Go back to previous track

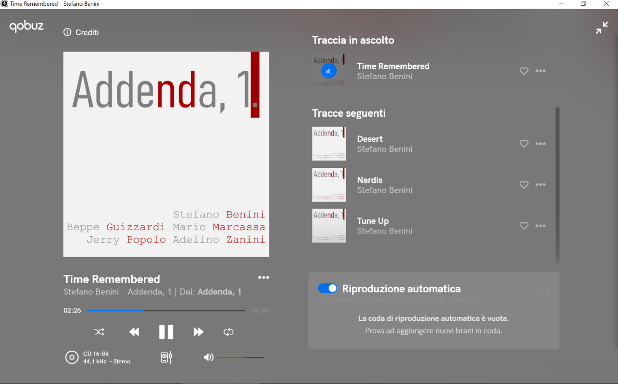(134, 332)
